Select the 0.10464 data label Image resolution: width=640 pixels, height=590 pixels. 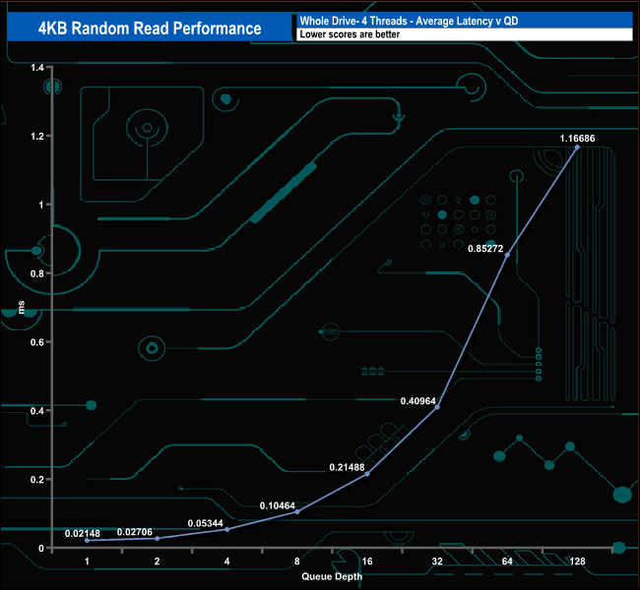(x=278, y=505)
